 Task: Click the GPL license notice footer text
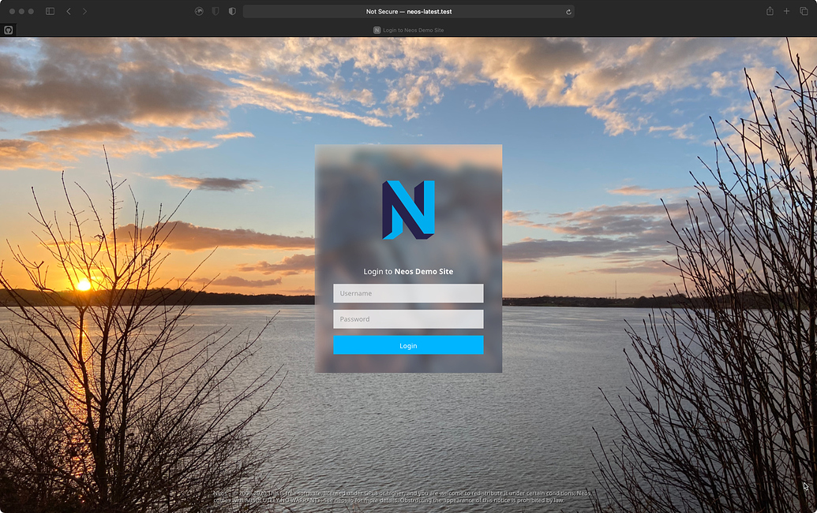pos(402,496)
